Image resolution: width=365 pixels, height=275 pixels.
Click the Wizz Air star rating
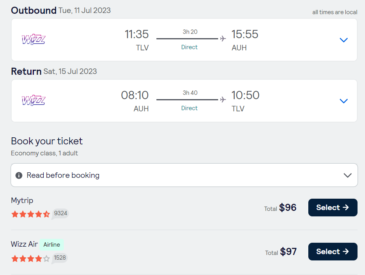coord(30,258)
